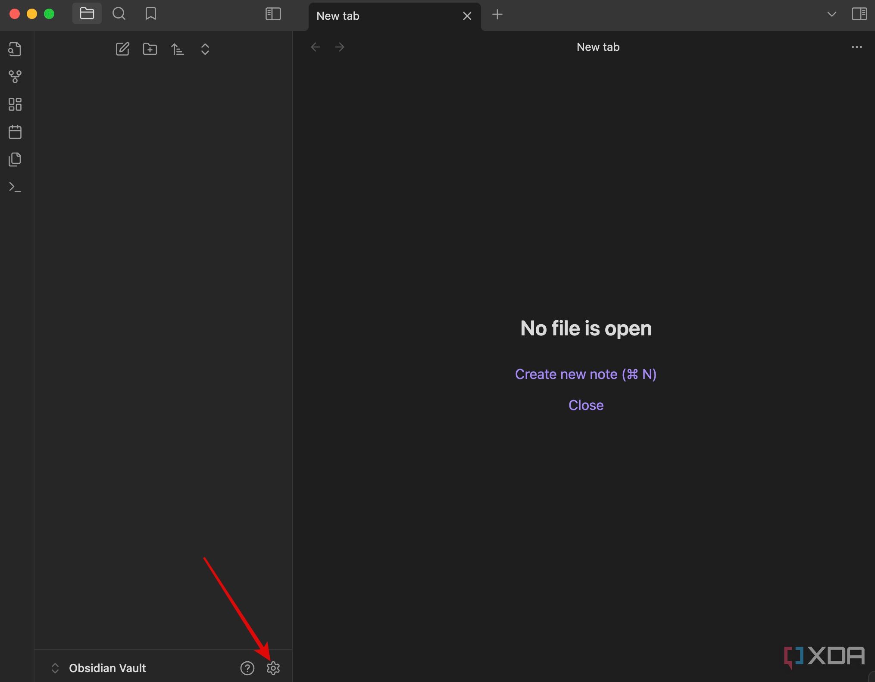Viewport: 875px width, 682px height.
Task: Toggle the left sidebar panel
Action: coord(273,15)
